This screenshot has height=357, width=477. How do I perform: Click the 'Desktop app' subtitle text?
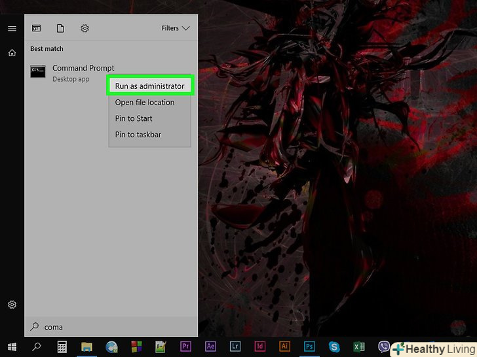click(71, 79)
